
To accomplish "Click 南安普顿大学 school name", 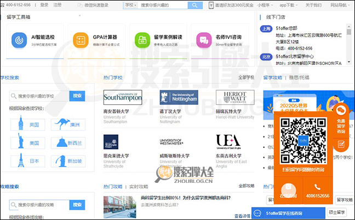I will point(116,111).
